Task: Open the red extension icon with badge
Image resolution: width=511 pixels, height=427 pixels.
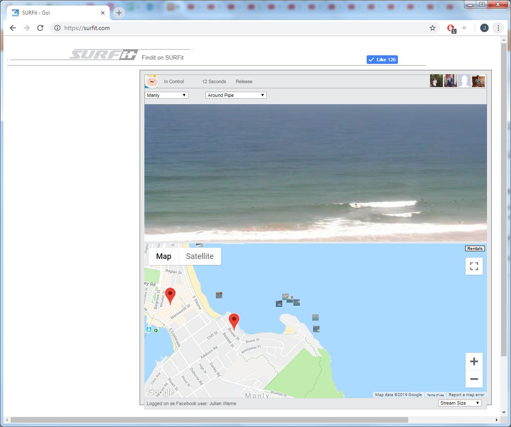Action: point(451,29)
